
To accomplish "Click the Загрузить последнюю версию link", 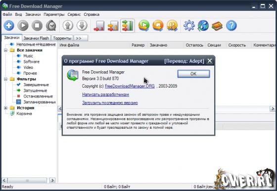I will tap(110, 103).
